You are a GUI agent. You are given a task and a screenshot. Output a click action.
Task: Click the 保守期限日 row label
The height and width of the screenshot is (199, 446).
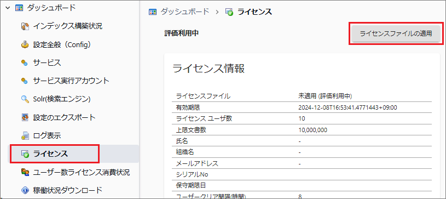pos(191,186)
